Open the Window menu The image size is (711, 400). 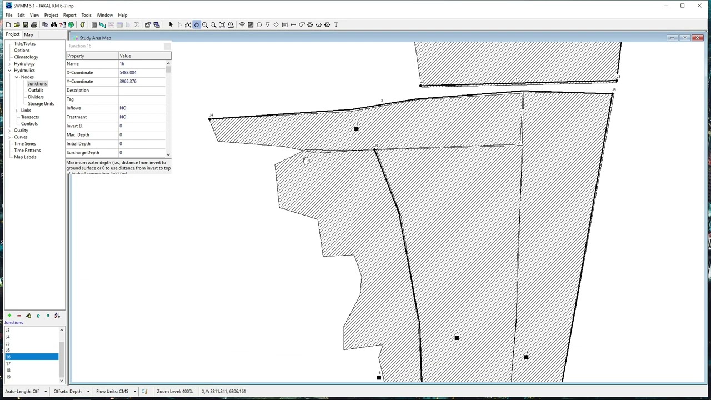click(104, 15)
